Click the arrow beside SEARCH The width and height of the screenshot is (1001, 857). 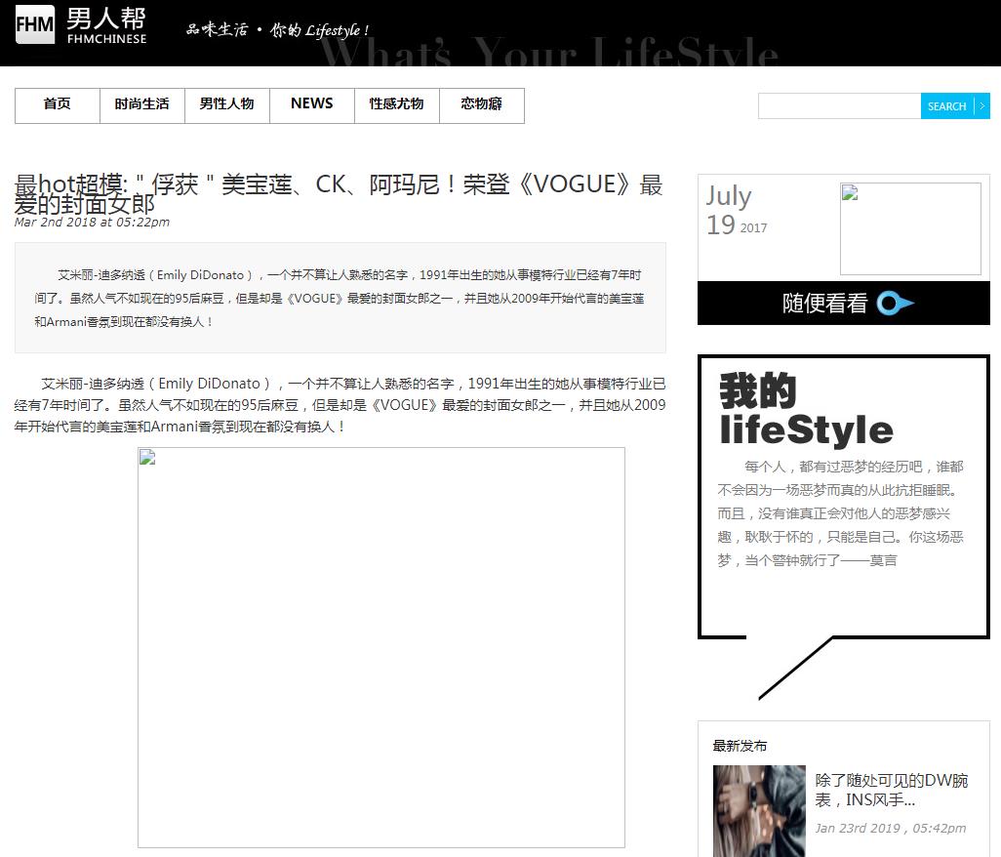point(982,106)
